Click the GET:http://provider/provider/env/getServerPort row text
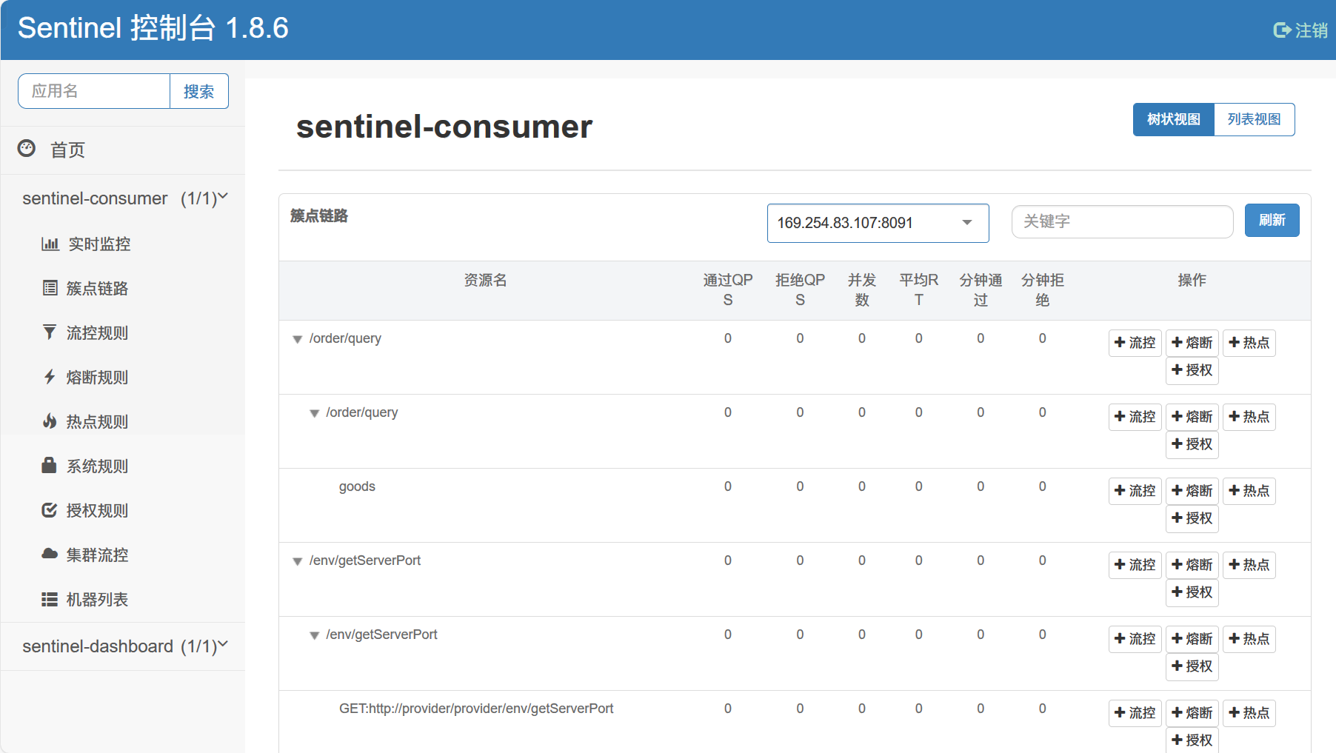The width and height of the screenshot is (1336, 753). tap(476, 709)
